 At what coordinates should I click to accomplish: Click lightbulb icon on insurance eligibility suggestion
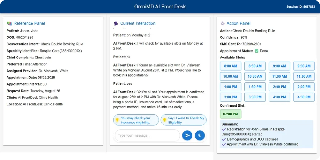pyautogui.click(x=117, y=120)
